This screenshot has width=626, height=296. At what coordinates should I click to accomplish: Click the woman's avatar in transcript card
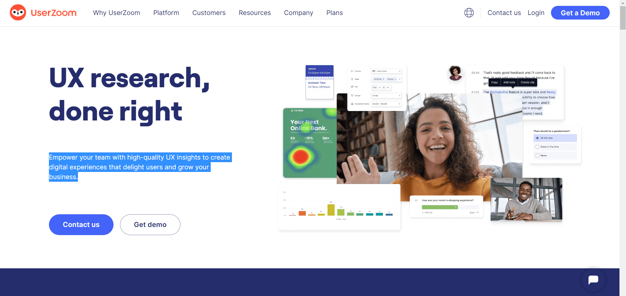tap(455, 73)
